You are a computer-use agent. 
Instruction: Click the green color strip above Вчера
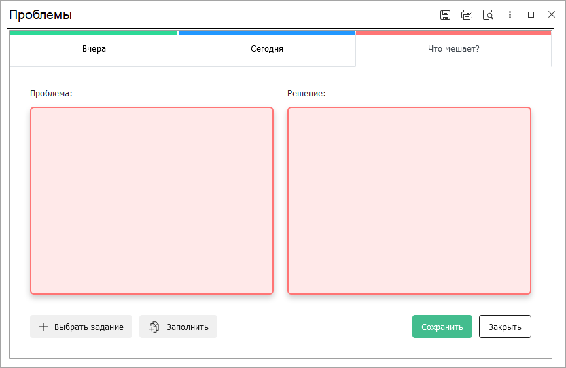point(94,33)
